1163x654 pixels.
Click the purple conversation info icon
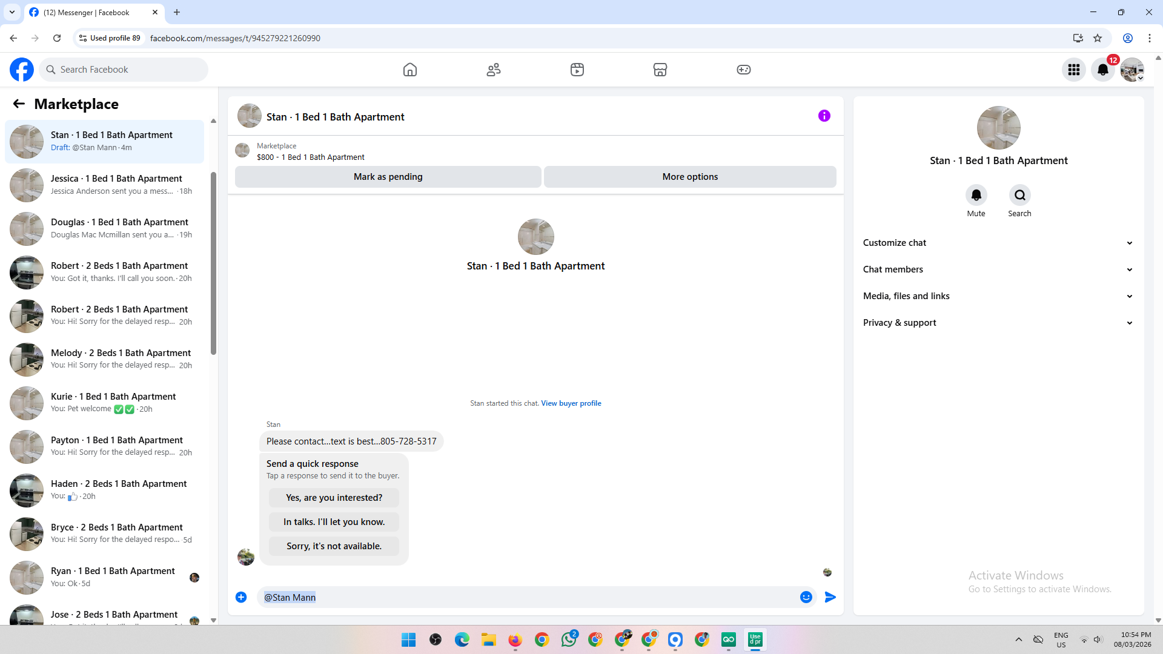pyautogui.click(x=824, y=116)
